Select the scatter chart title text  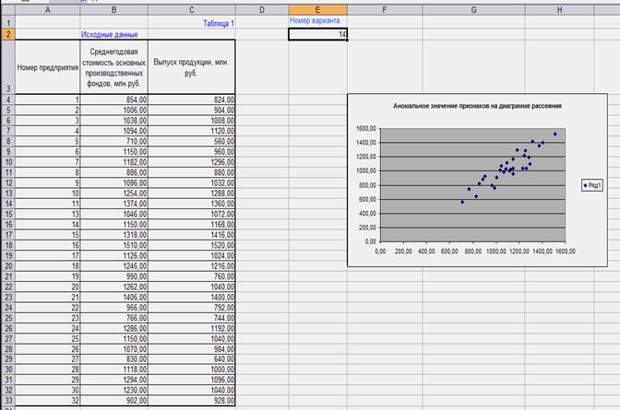(x=477, y=106)
